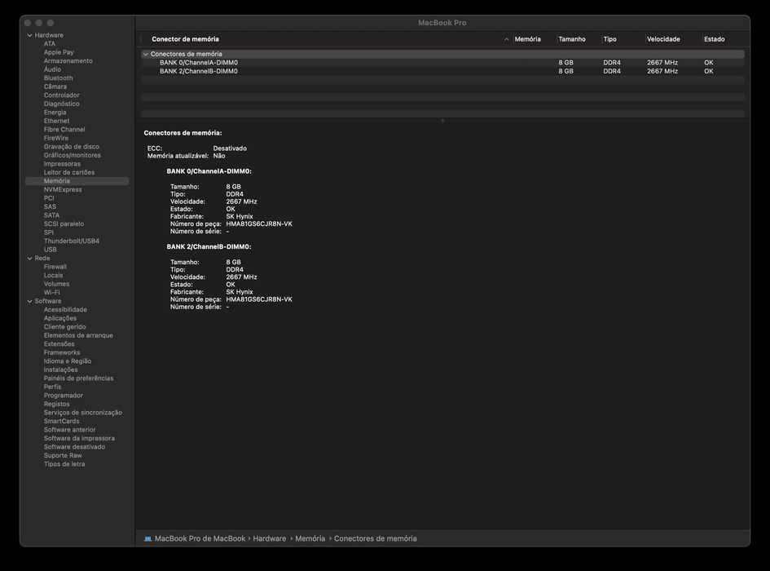Select Câmara in the sidebar
This screenshot has height=571, width=770.
click(x=55, y=86)
